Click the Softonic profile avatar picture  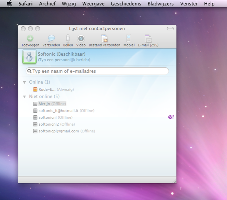coord(29,57)
